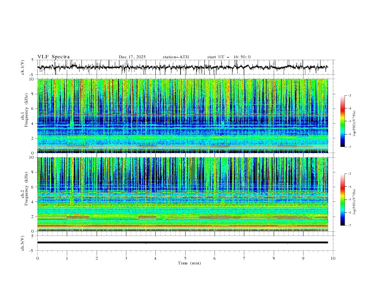375x290 pixels.
Task: Click the ch.2 PSD color bar
Action: coord(342,199)
